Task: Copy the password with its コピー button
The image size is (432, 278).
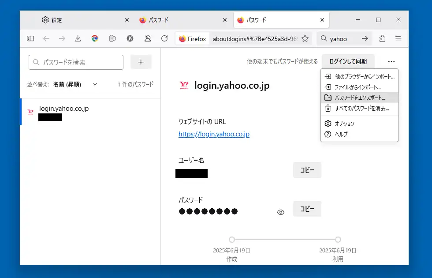Action: 307,209
